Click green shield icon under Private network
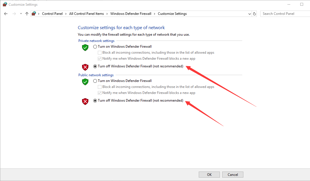The width and height of the screenshot is (310, 181). click(x=85, y=48)
